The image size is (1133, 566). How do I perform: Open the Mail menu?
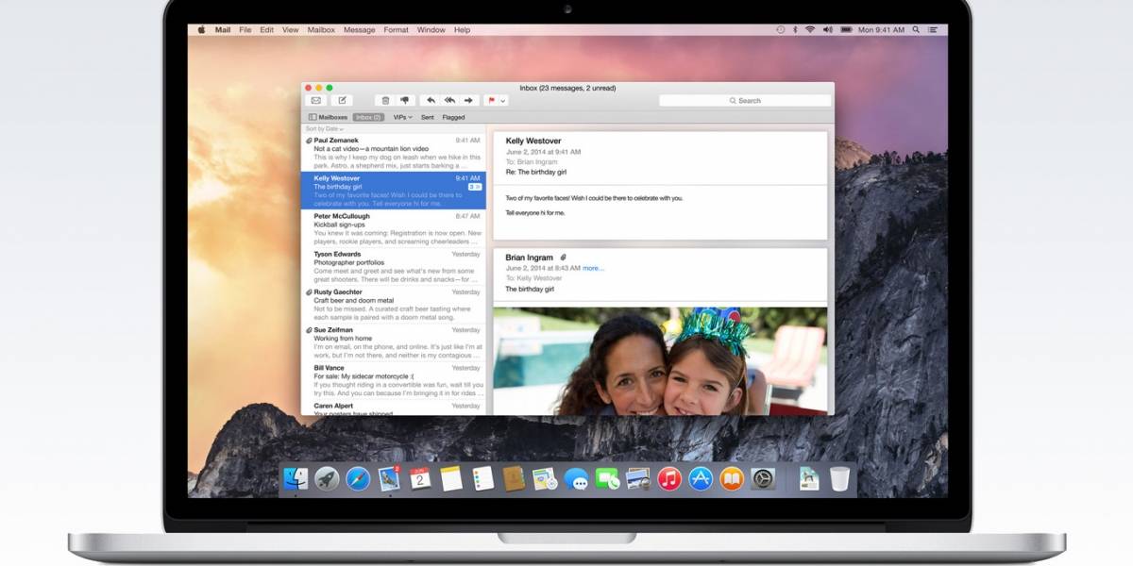pos(223,29)
